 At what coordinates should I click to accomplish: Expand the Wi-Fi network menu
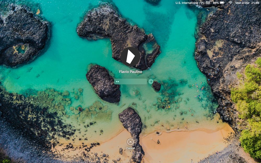click(x=230, y=3)
